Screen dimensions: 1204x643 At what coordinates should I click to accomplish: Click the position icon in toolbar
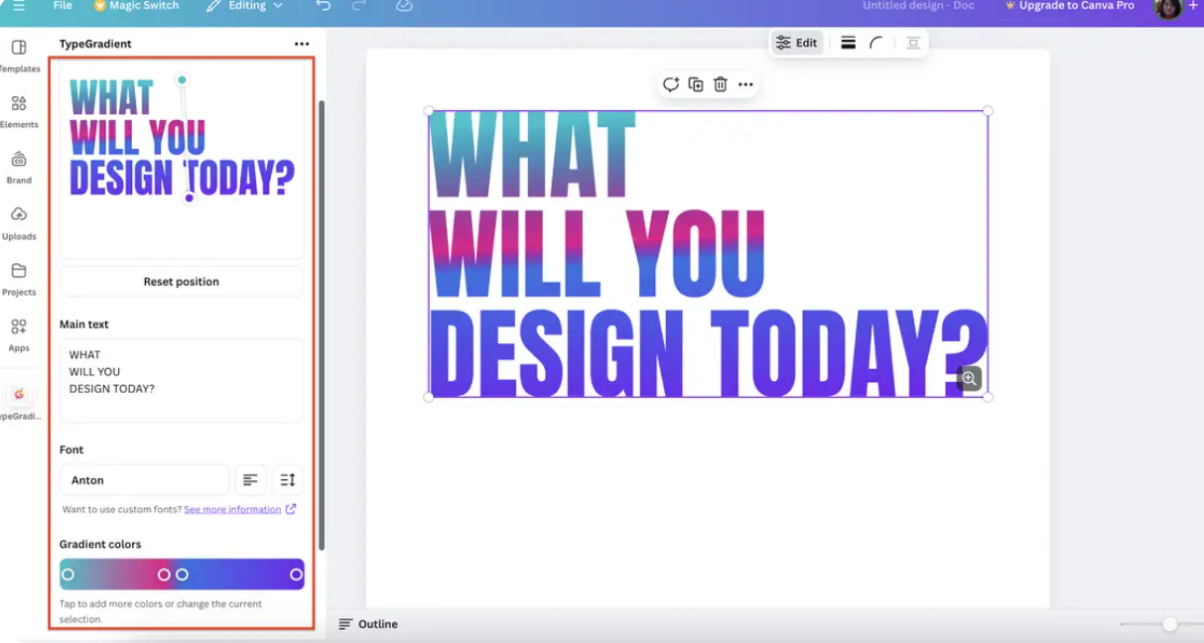point(913,43)
